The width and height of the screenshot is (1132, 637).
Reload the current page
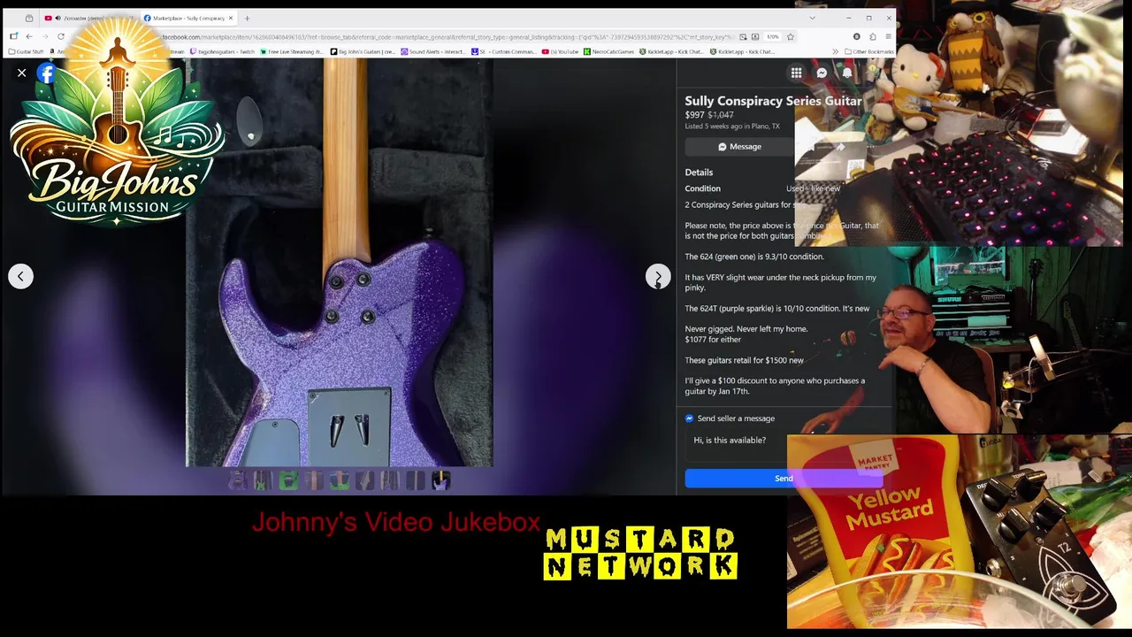pos(61,36)
